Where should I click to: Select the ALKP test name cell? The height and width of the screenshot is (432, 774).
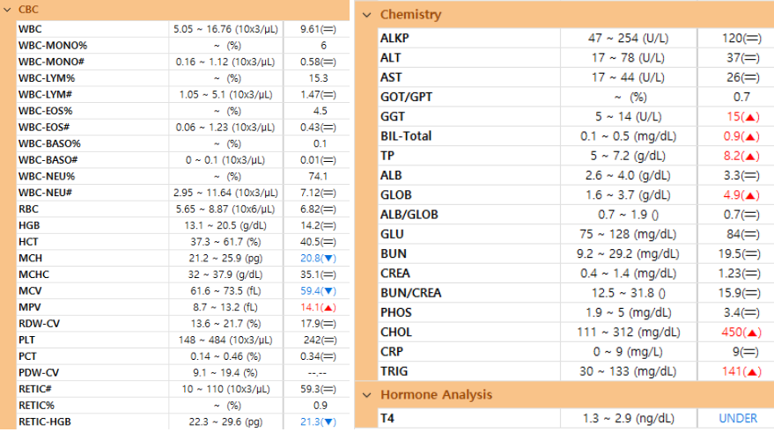click(469, 38)
